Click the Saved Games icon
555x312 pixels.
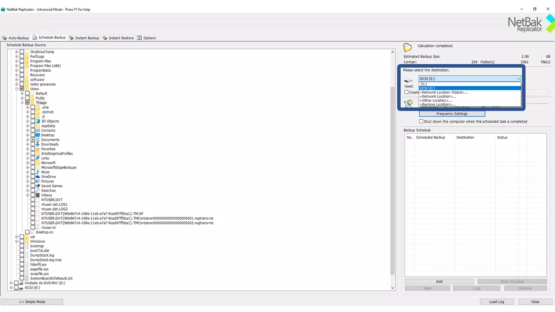click(x=38, y=186)
